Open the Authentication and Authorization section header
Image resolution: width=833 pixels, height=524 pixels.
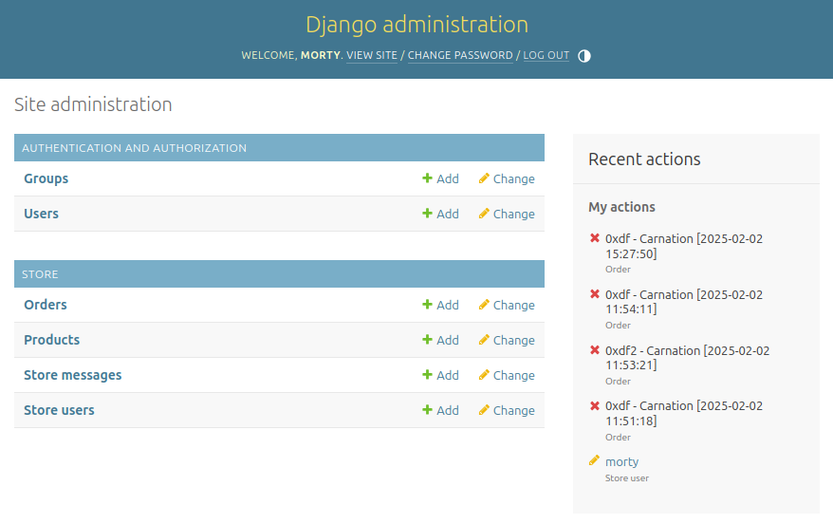coord(134,148)
